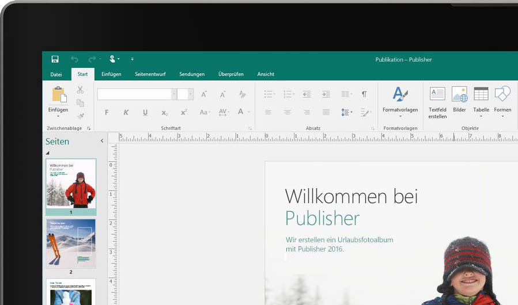The image size is (518, 305).
Task: Open Absatz dialog launcher
Action: click(373, 128)
